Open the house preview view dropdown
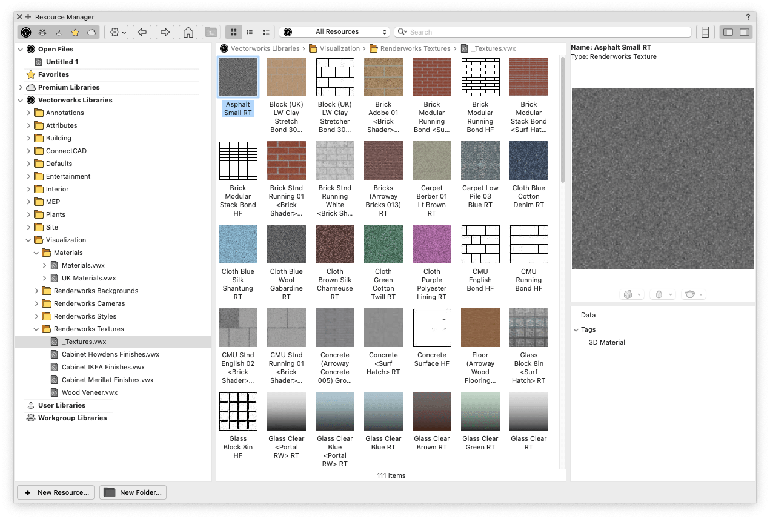Screen dimensions: 770x519 click(632, 294)
